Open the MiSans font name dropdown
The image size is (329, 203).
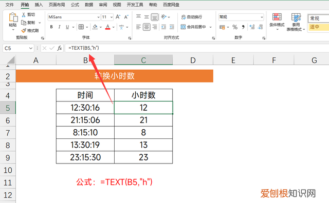(x=98, y=17)
